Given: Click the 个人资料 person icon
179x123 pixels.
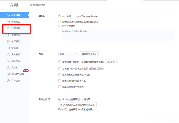Looking at the screenshot, I should point(8,55).
